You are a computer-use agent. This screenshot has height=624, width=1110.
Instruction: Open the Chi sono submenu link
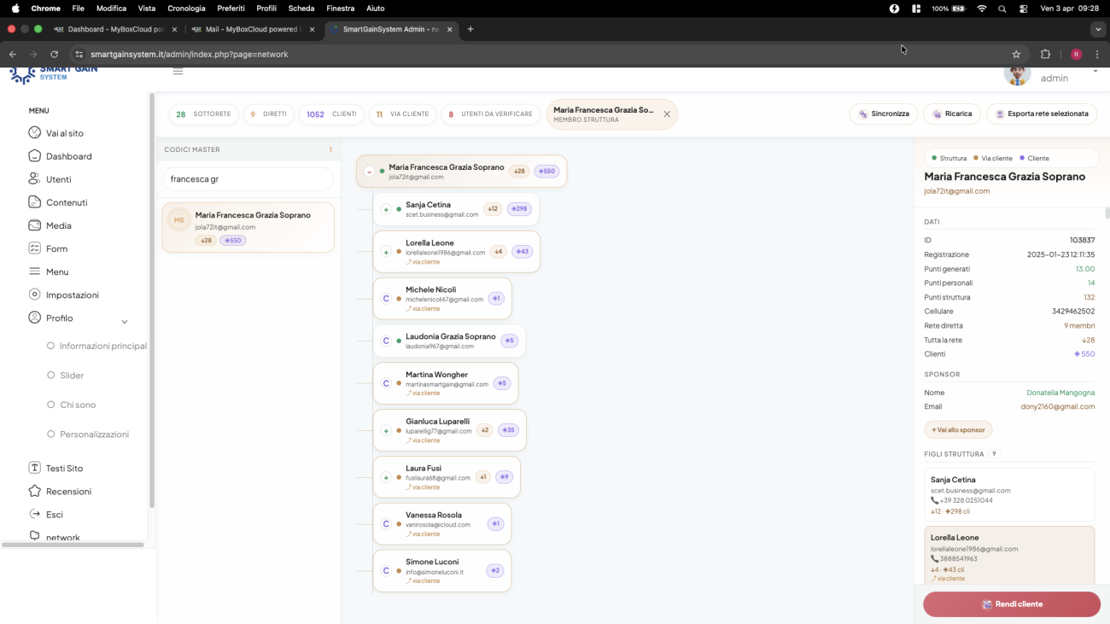(78, 405)
